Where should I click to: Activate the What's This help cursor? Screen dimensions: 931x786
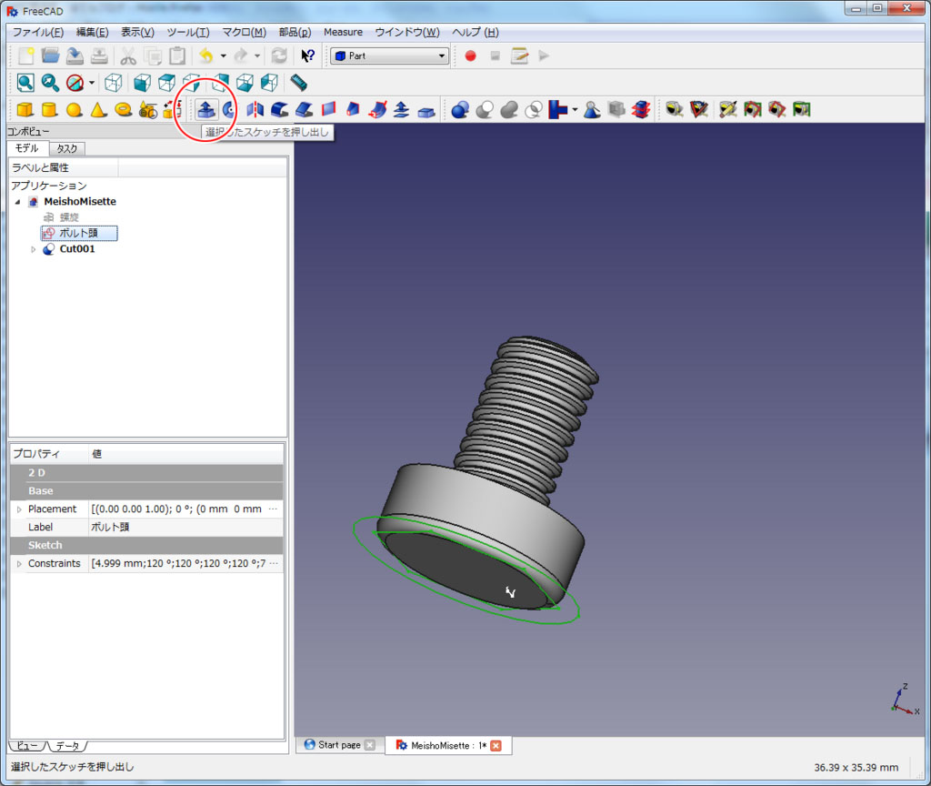[x=307, y=55]
